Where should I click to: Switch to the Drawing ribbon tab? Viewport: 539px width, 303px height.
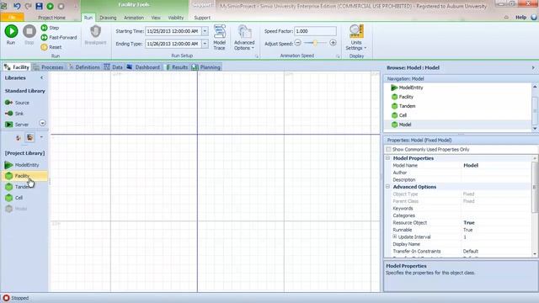(x=108, y=17)
